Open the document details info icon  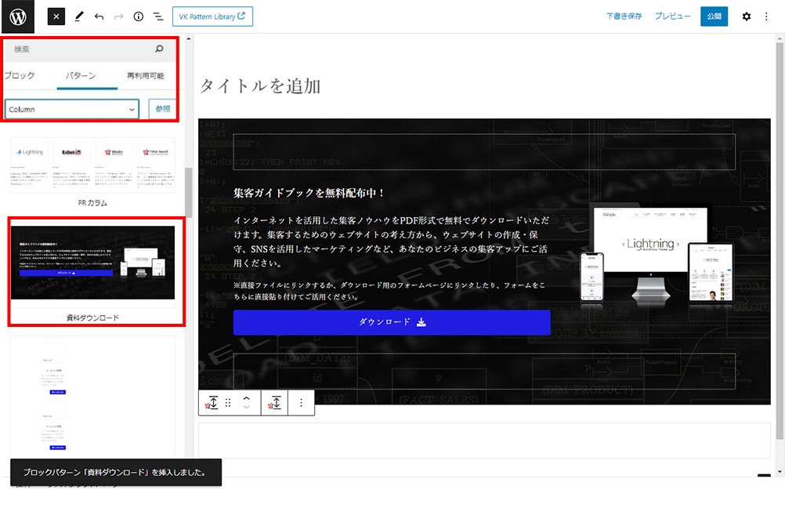pyautogui.click(x=139, y=16)
